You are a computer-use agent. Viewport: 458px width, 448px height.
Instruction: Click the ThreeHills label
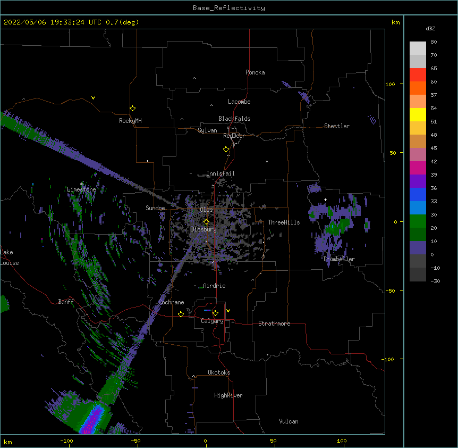[x=284, y=222]
